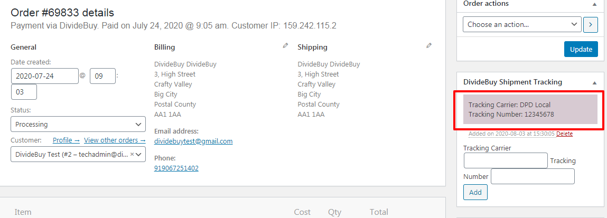This screenshot has width=607, height=218.
Task: Collapse the DivideBuy Shipment Tracking panel
Action: click(594, 82)
